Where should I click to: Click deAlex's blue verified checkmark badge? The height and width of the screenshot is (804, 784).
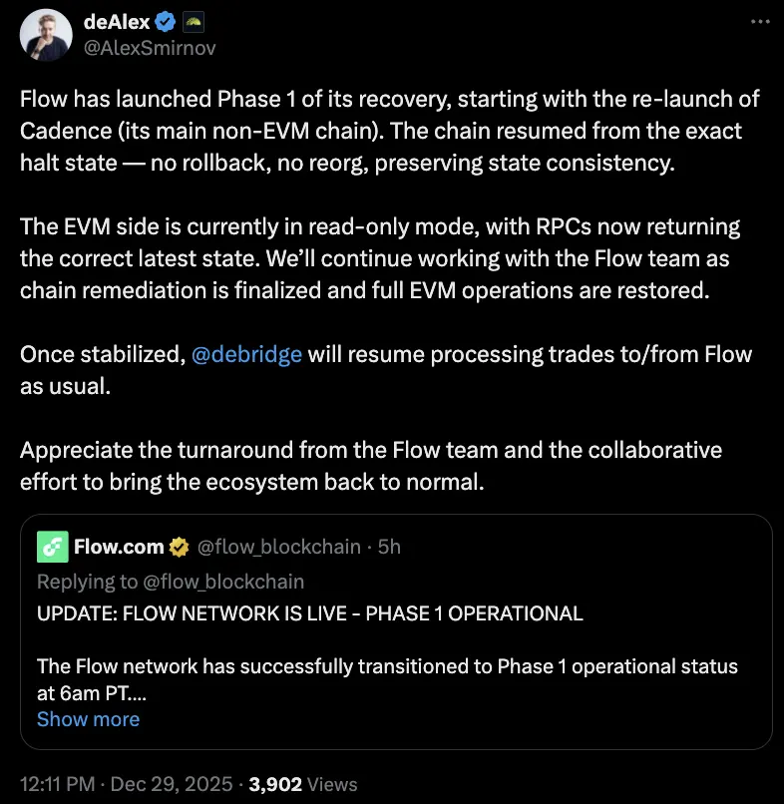tap(164, 20)
